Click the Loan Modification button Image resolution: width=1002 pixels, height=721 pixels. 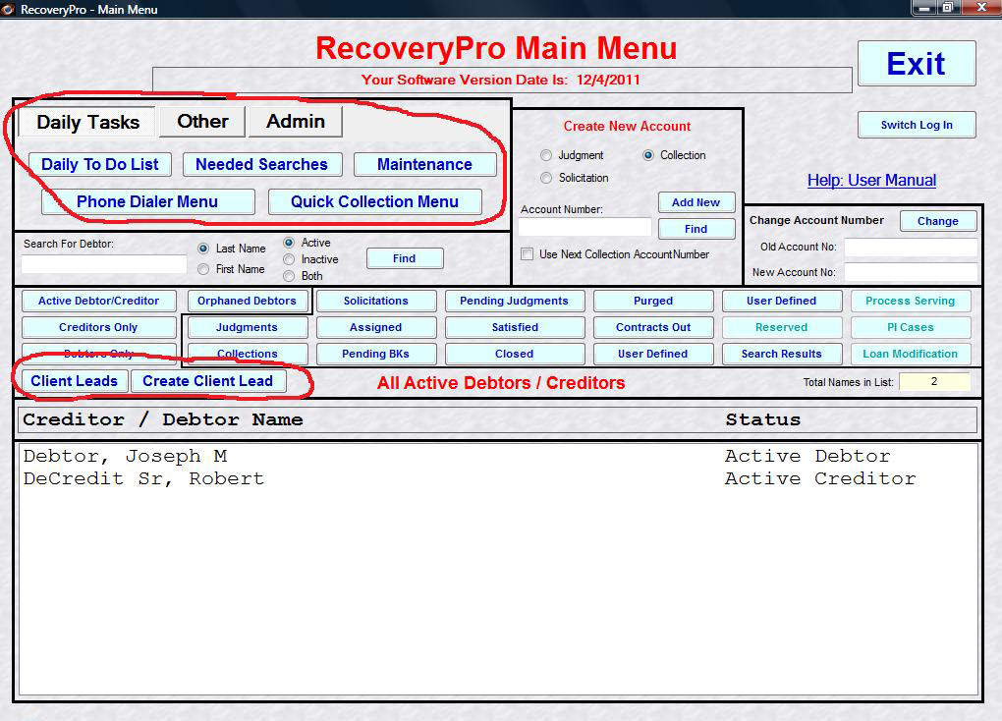click(x=911, y=354)
